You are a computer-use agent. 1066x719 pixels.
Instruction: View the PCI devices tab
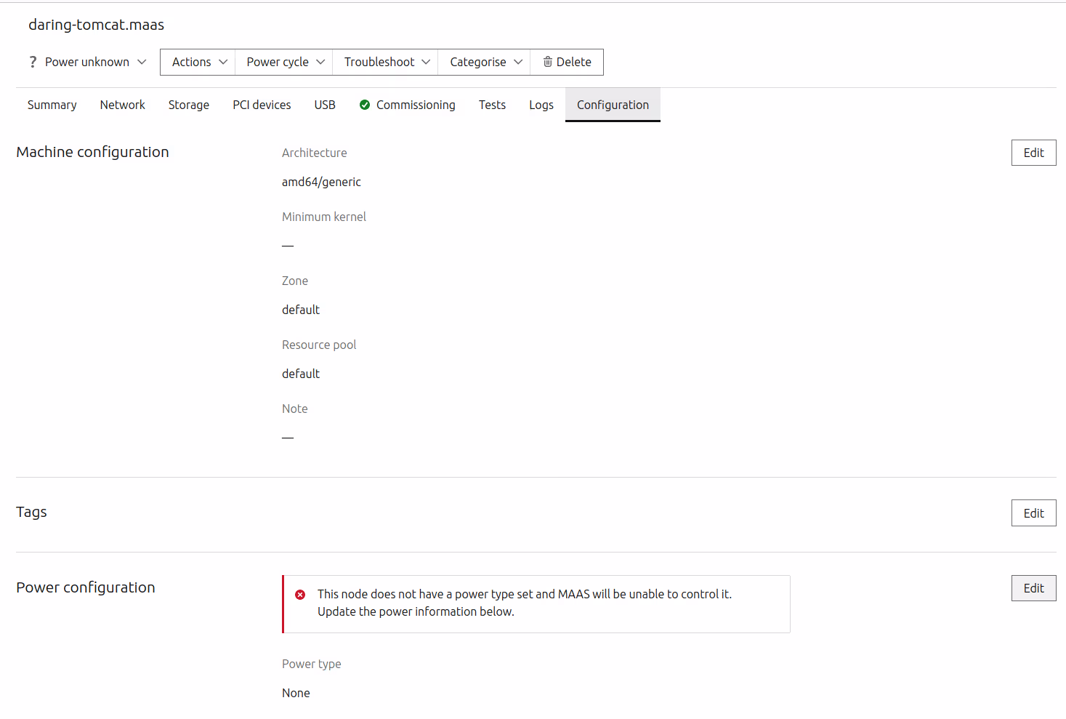[x=262, y=105]
